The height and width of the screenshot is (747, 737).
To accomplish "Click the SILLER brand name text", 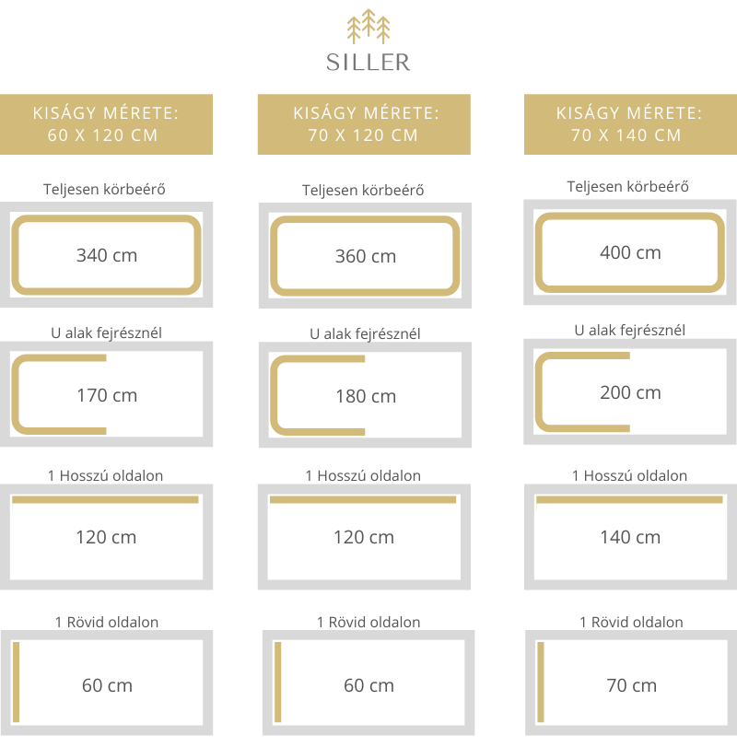I will (368, 63).
